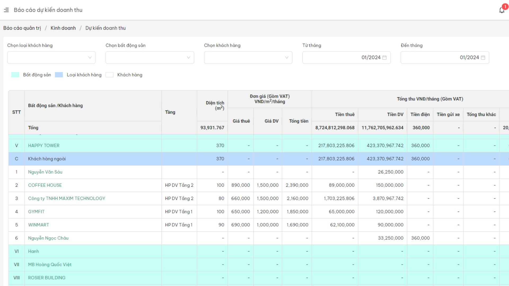
Task: Click the Báo cáo dự kiến doanh thu title
Action: coord(48,10)
